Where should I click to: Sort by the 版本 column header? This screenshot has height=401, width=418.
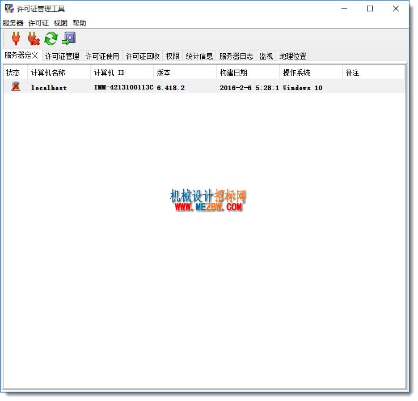[185, 72]
